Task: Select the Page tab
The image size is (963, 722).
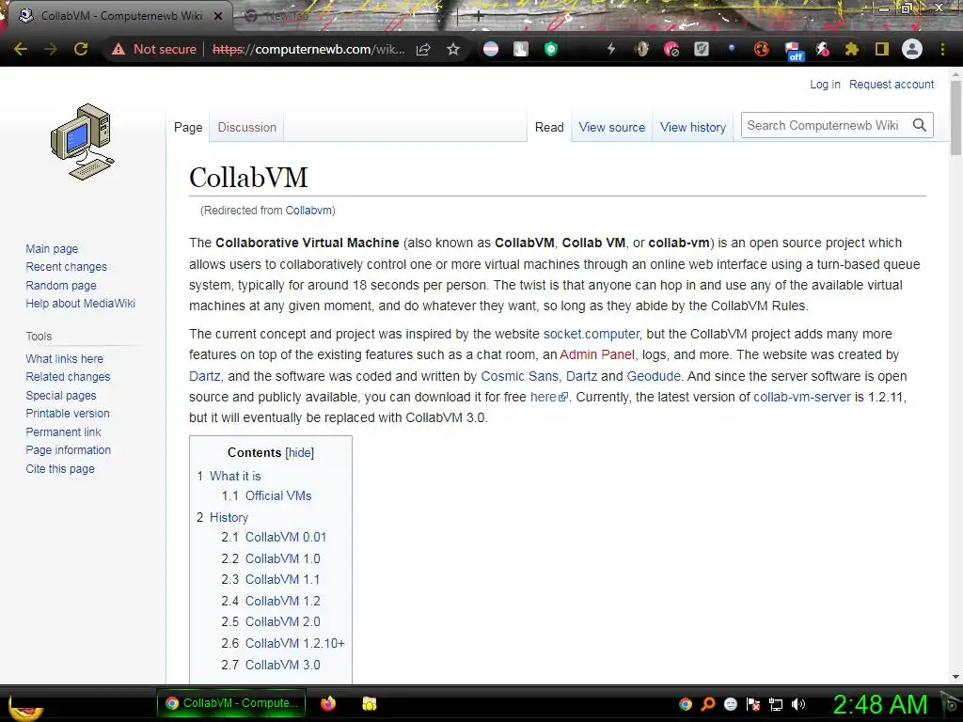Action: pyautogui.click(x=188, y=127)
